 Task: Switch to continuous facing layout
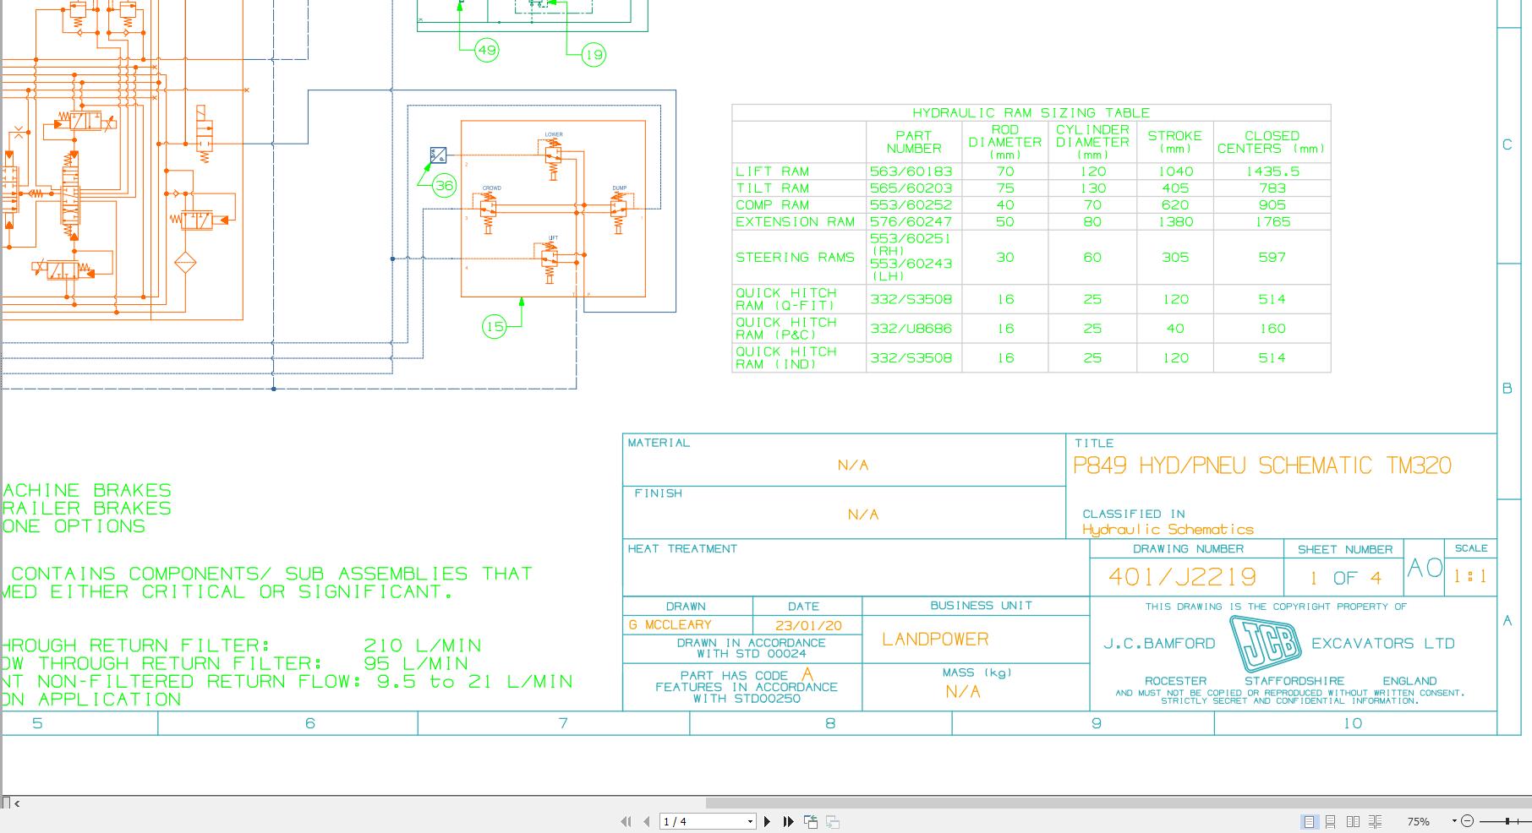[1376, 821]
